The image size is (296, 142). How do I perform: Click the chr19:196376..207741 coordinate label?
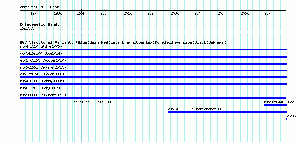(x=40, y=7)
